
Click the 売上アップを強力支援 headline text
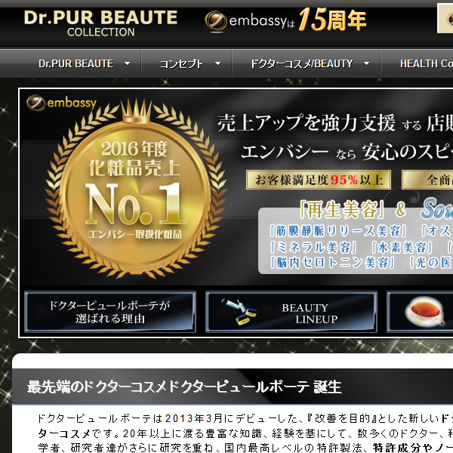point(307,123)
